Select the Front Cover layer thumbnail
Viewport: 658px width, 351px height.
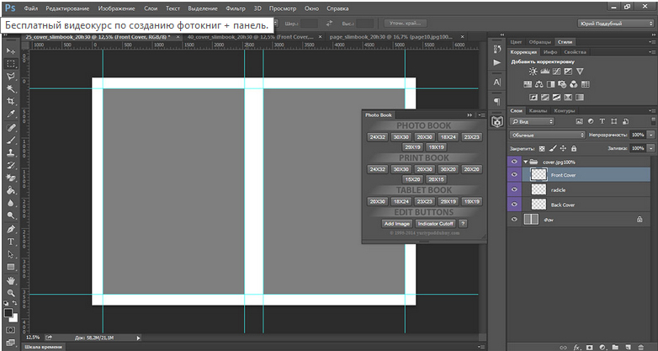click(537, 175)
